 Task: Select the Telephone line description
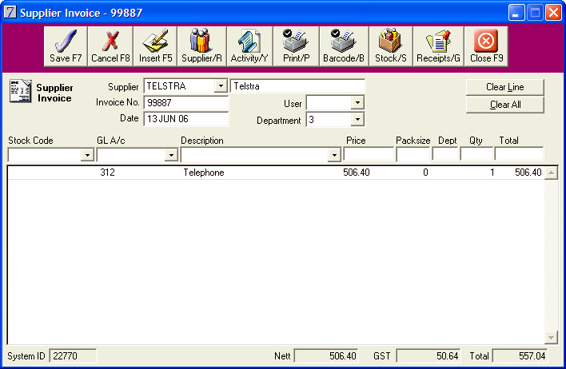pyautogui.click(x=204, y=173)
